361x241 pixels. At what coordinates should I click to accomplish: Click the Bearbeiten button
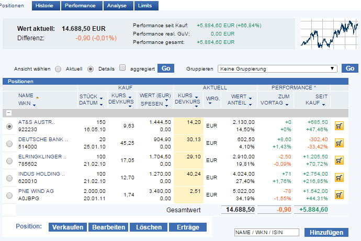click(108, 227)
